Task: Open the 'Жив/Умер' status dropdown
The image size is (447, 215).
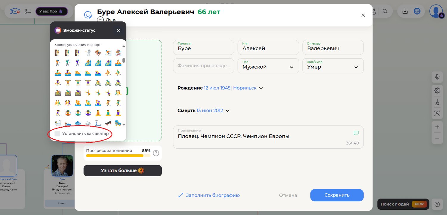Action: [333, 66]
